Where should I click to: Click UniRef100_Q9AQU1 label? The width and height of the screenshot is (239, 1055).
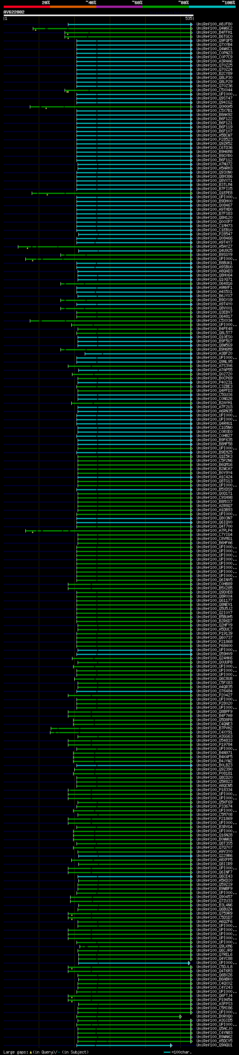point(214,1045)
